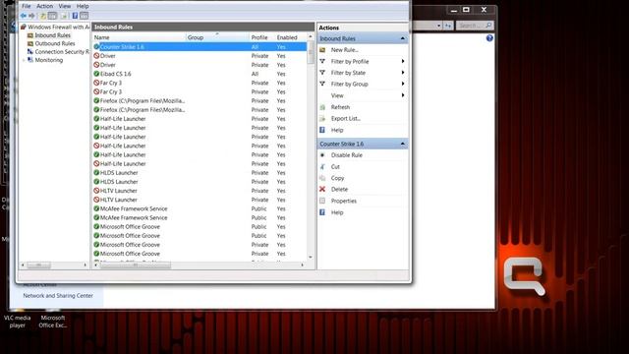The height and width of the screenshot is (354, 629).
Task: Sort by the Name column header
Action: point(139,37)
